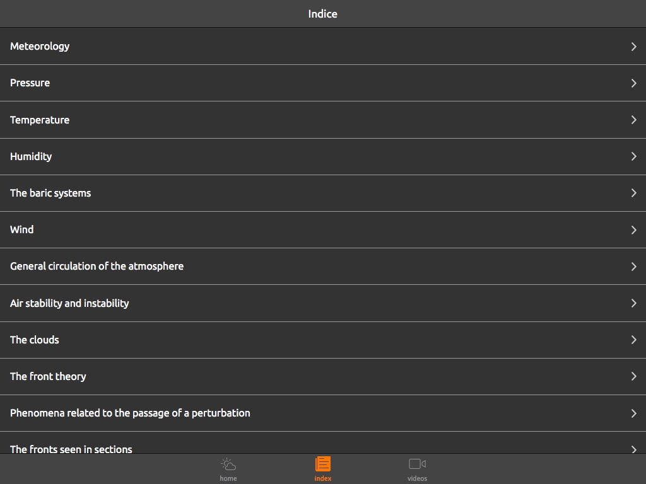Select Air stability and instability entry
This screenshot has height=484, width=646.
[69, 303]
